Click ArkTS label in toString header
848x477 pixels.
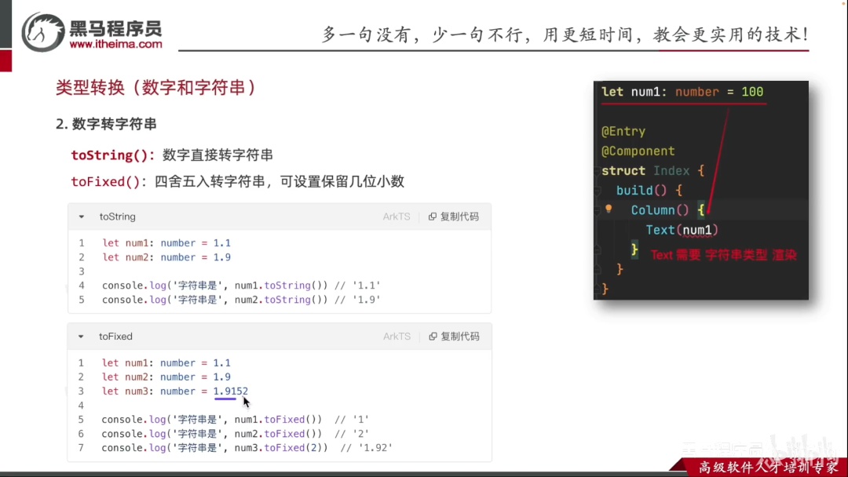[397, 217]
